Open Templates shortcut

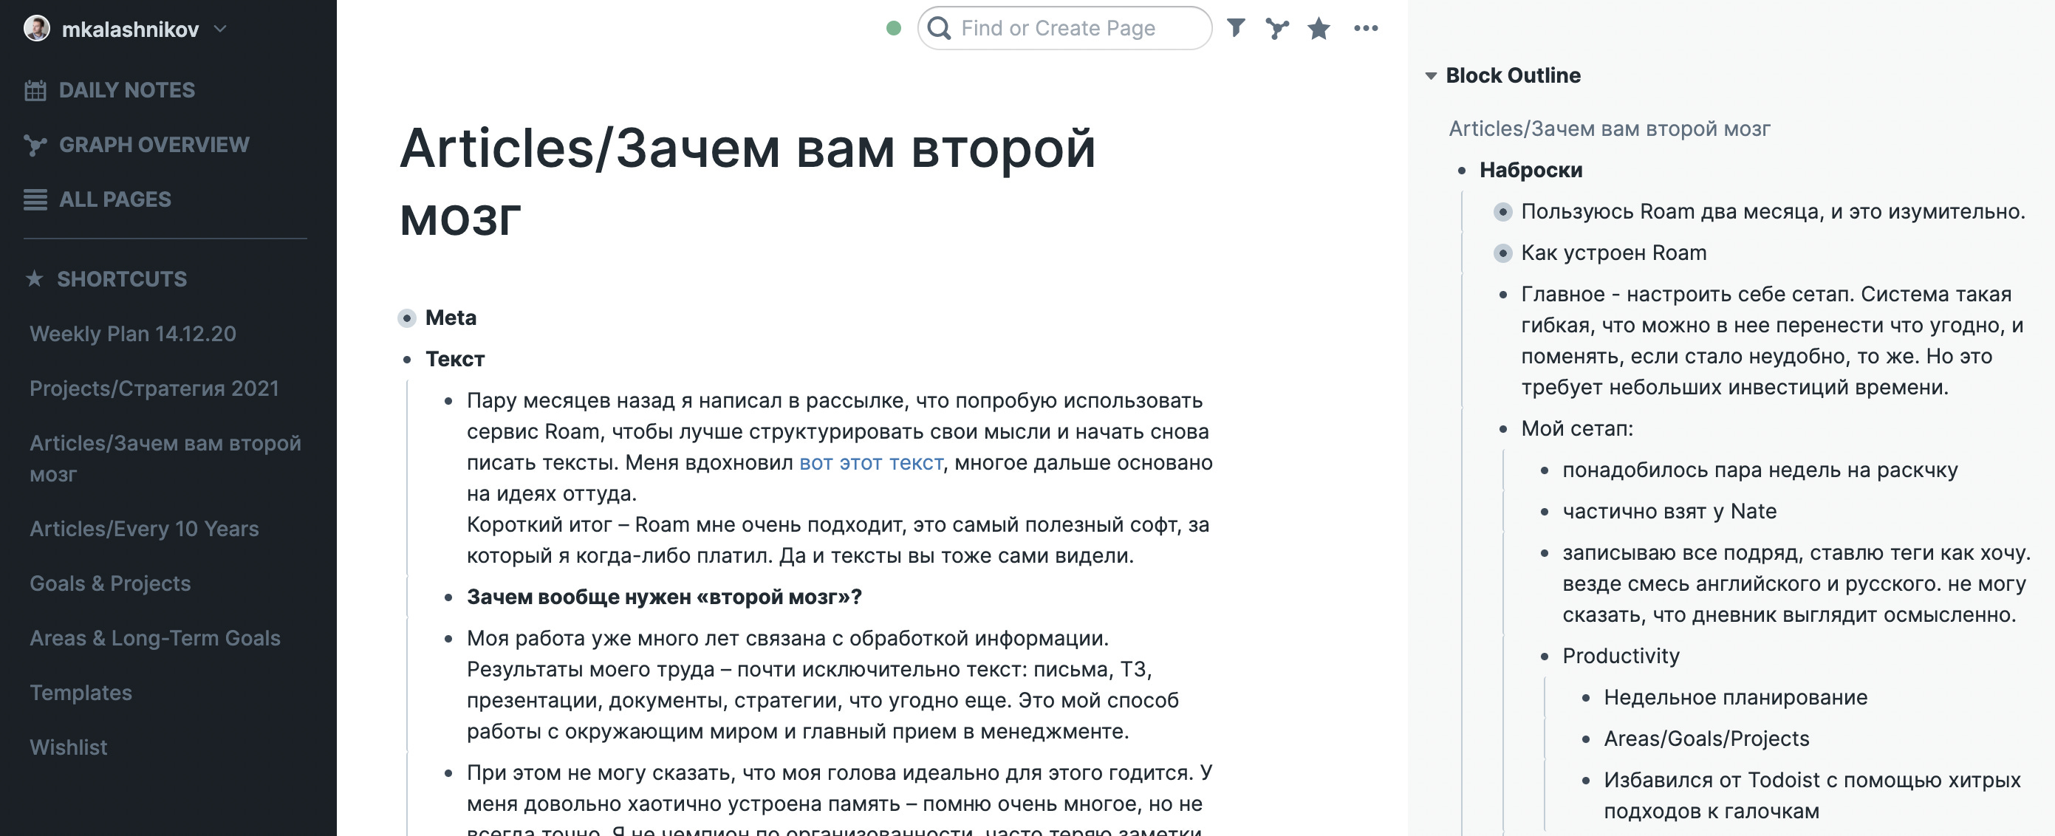pyautogui.click(x=81, y=693)
